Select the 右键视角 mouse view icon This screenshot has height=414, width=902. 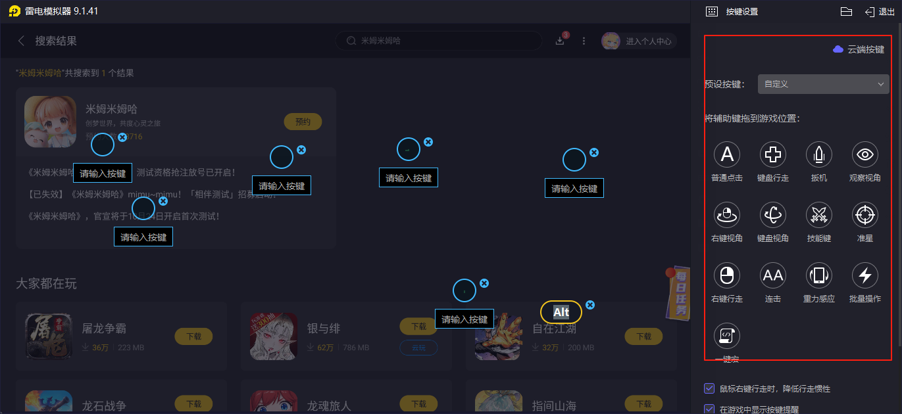point(727,215)
